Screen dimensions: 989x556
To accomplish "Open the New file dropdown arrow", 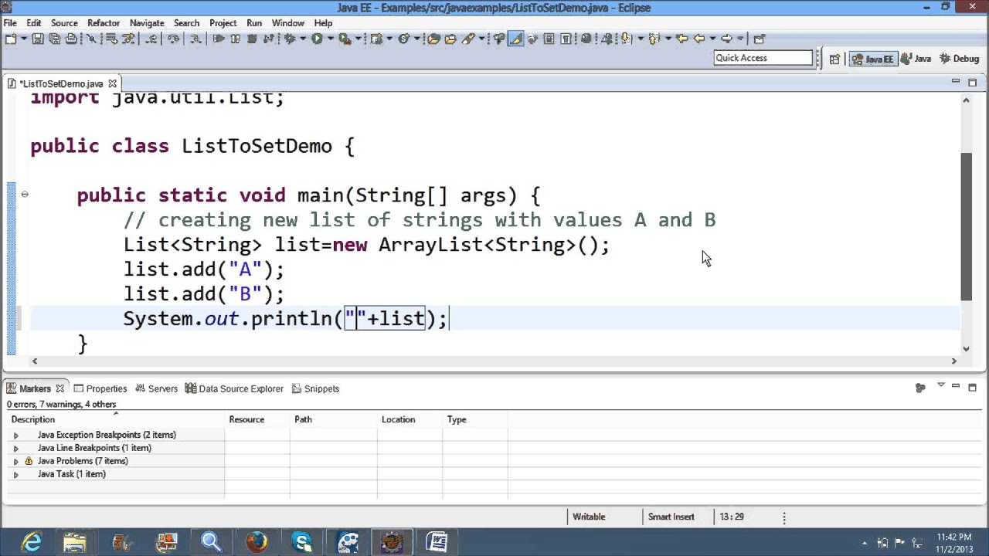I will pos(24,39).
